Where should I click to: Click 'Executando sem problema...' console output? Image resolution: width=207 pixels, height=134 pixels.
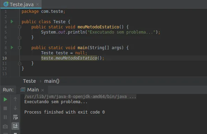56,102
